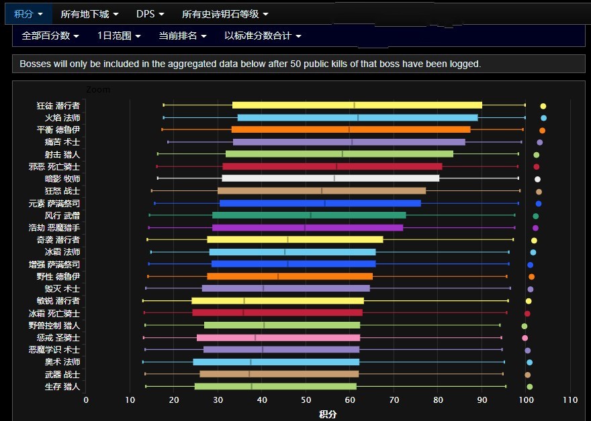Viewport: 591px width, 421px height.
Task: Expand the 所有史诗钥石等级 dropdown
Action: (x=225, y=13)
